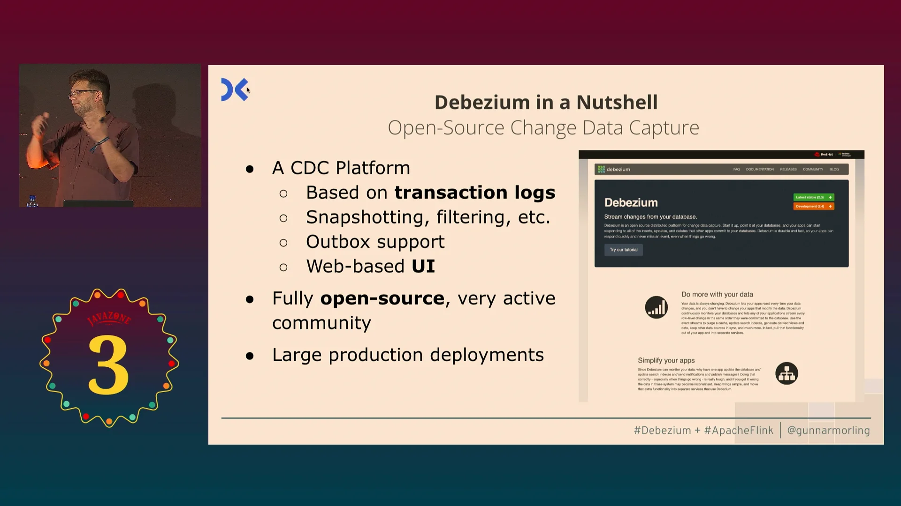Image resolution: width=901 pixels, height=506 pixels.
Task: Click the green "Latest stable (2.3)" button
Action: point(810,197)
